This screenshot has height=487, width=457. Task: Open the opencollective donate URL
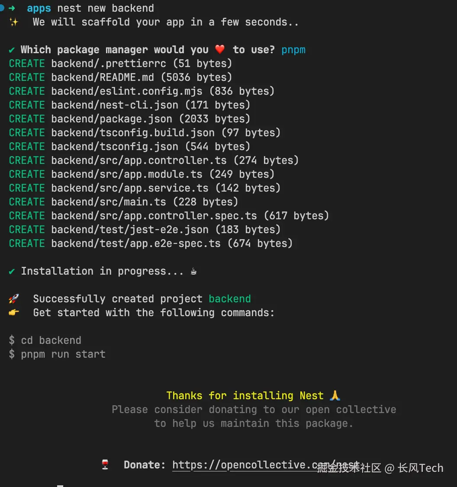pos(242,465)
